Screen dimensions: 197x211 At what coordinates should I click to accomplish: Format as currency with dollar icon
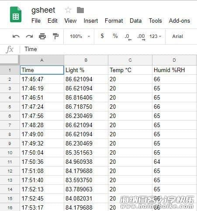[102, 36]
